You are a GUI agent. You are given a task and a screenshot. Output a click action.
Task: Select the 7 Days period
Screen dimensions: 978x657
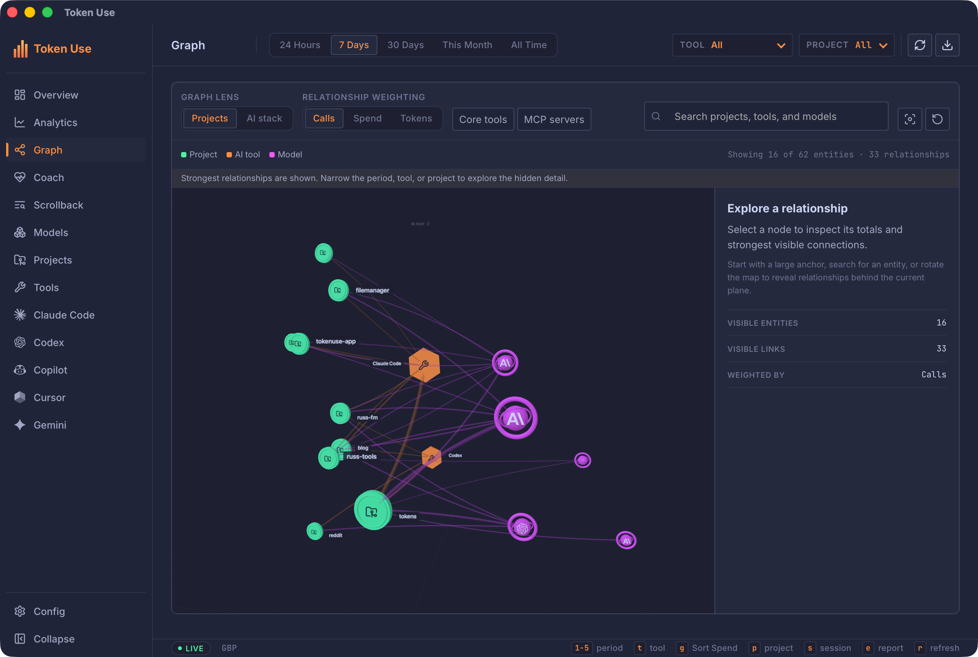click(354, 45)
